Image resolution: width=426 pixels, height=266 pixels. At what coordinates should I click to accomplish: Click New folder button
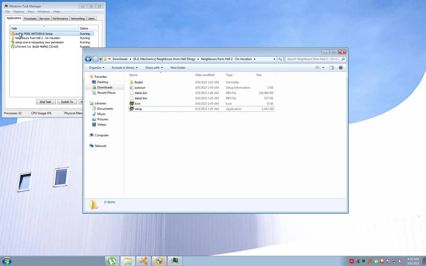pyautogui.click(x=178, y=68)
